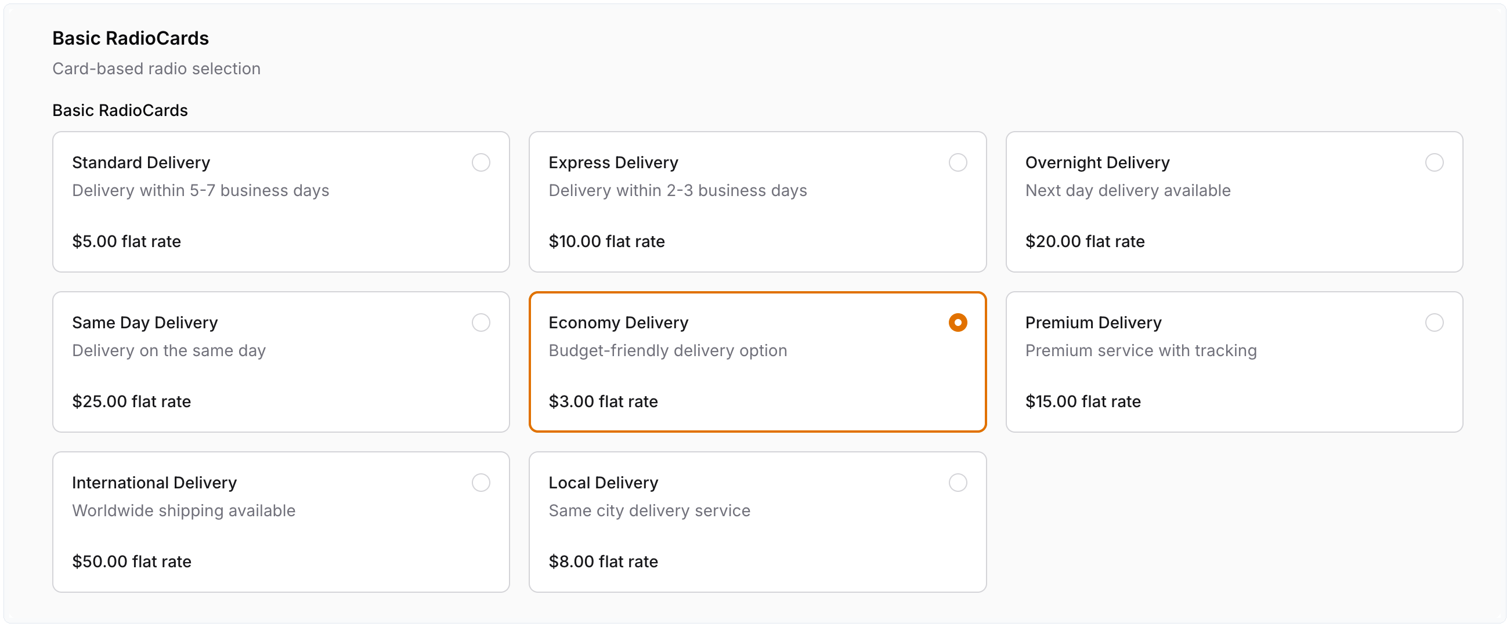Click the Standard Delivery card title
Viewport: 1510px width, 627px height.
[140, 162]
